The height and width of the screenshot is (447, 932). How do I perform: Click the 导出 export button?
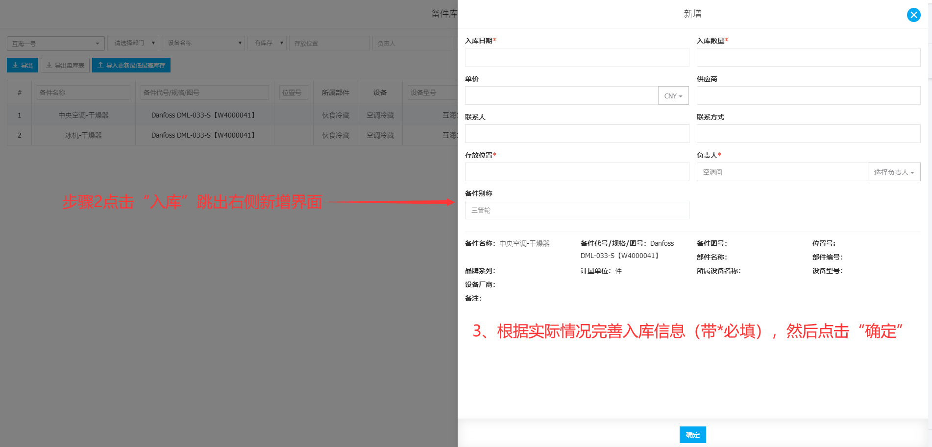[x=23, y=65]
